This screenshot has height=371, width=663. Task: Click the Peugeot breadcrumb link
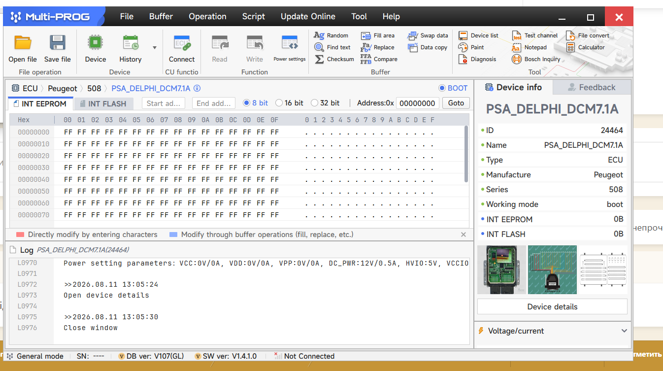(x=63, y=89)
